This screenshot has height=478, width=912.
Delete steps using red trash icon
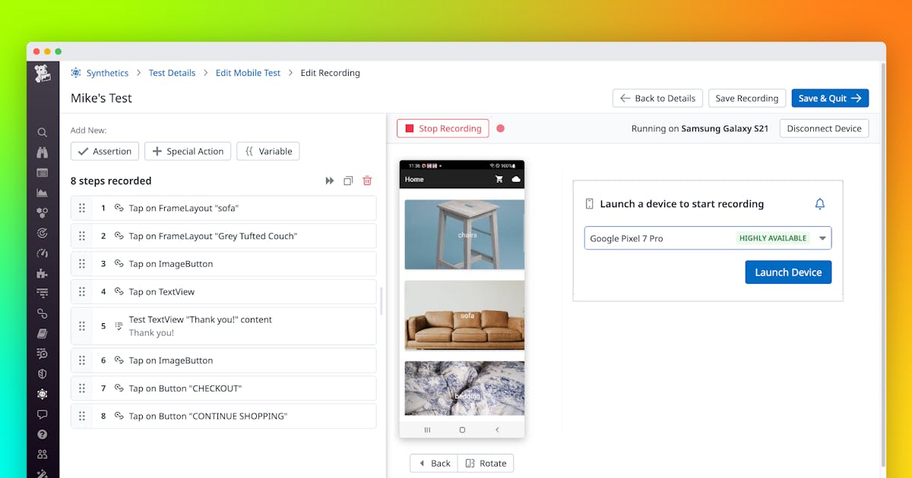coord(367,181)
